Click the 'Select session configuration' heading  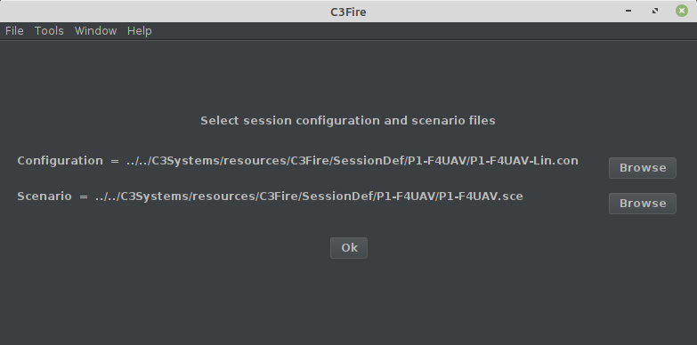click(x=348, y=121)
